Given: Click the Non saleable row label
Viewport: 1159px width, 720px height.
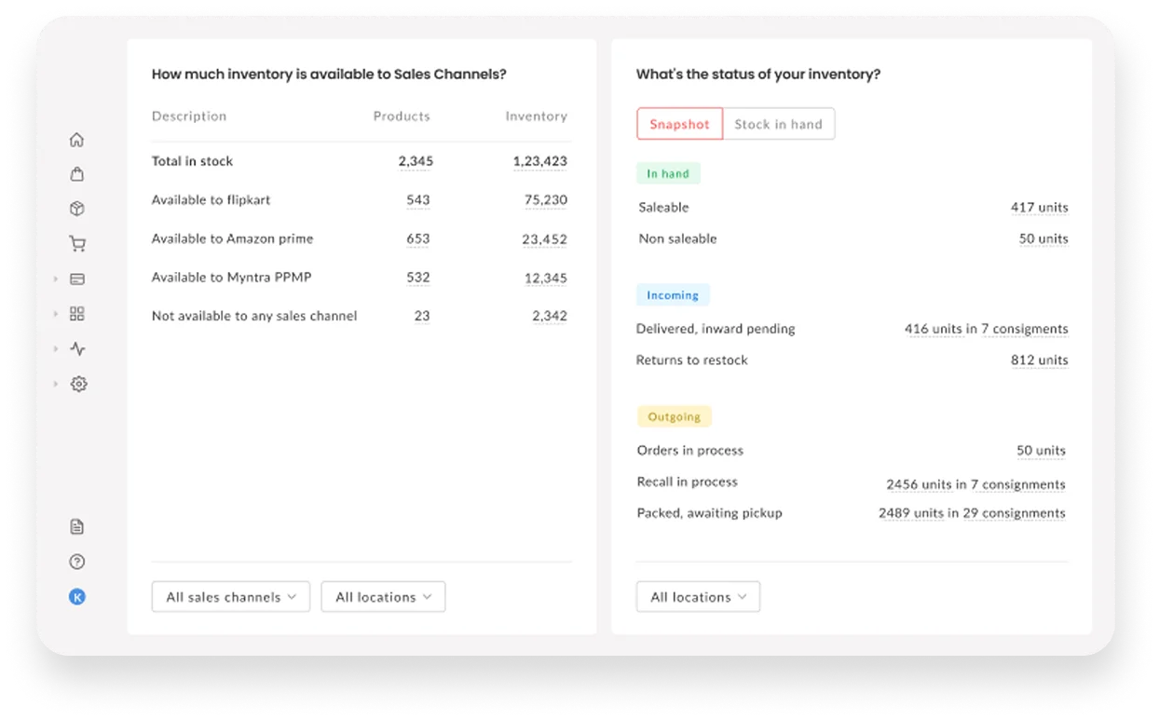Looking at the screenshot, I should point(677,238).
